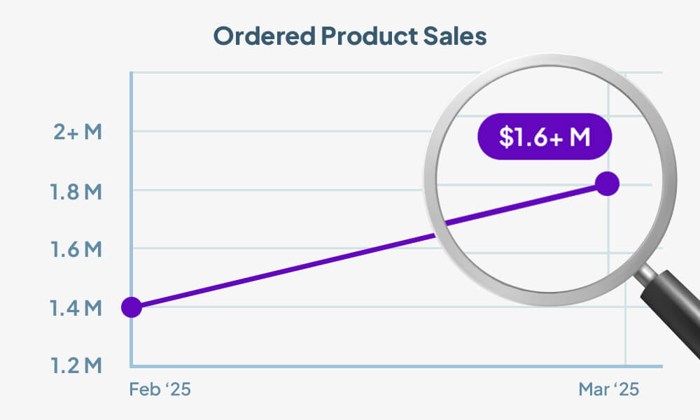Click the purple $1.6+ M tooltip badge
Viewport: 700px width, 420px height.
pyautogui.click(x=545, y=137)
